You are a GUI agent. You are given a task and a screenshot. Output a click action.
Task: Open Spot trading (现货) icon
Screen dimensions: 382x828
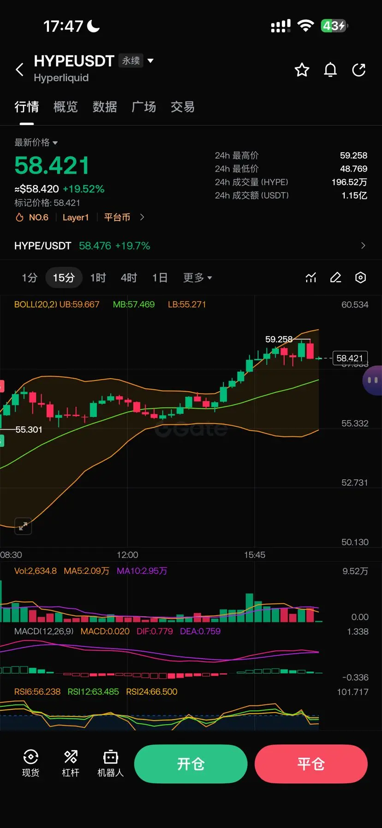(x=31, y=763)
